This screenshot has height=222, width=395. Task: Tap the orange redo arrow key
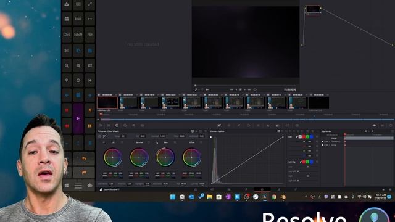(x=84, y=173)
